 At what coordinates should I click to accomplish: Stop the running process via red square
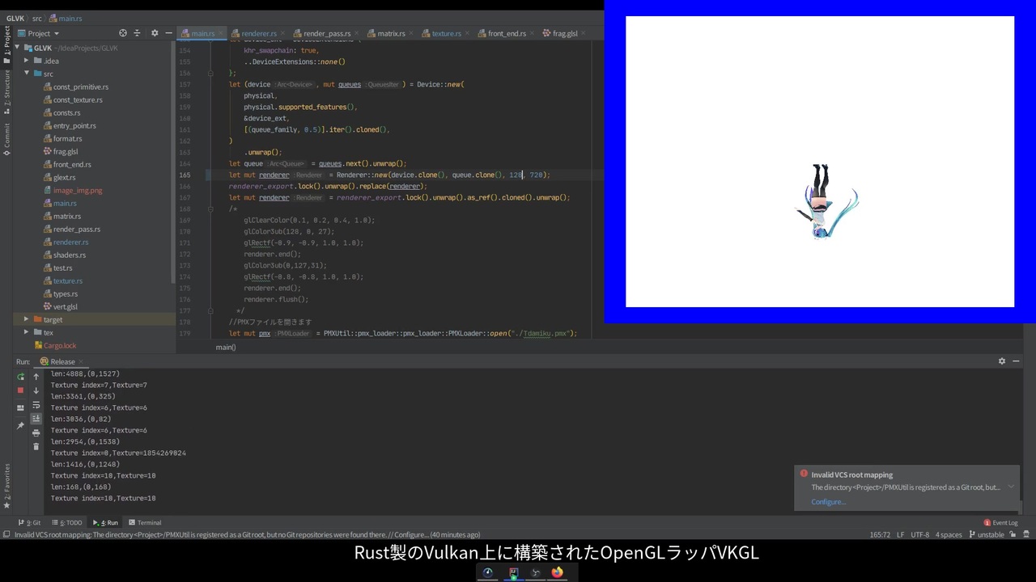tap(20, 390)
